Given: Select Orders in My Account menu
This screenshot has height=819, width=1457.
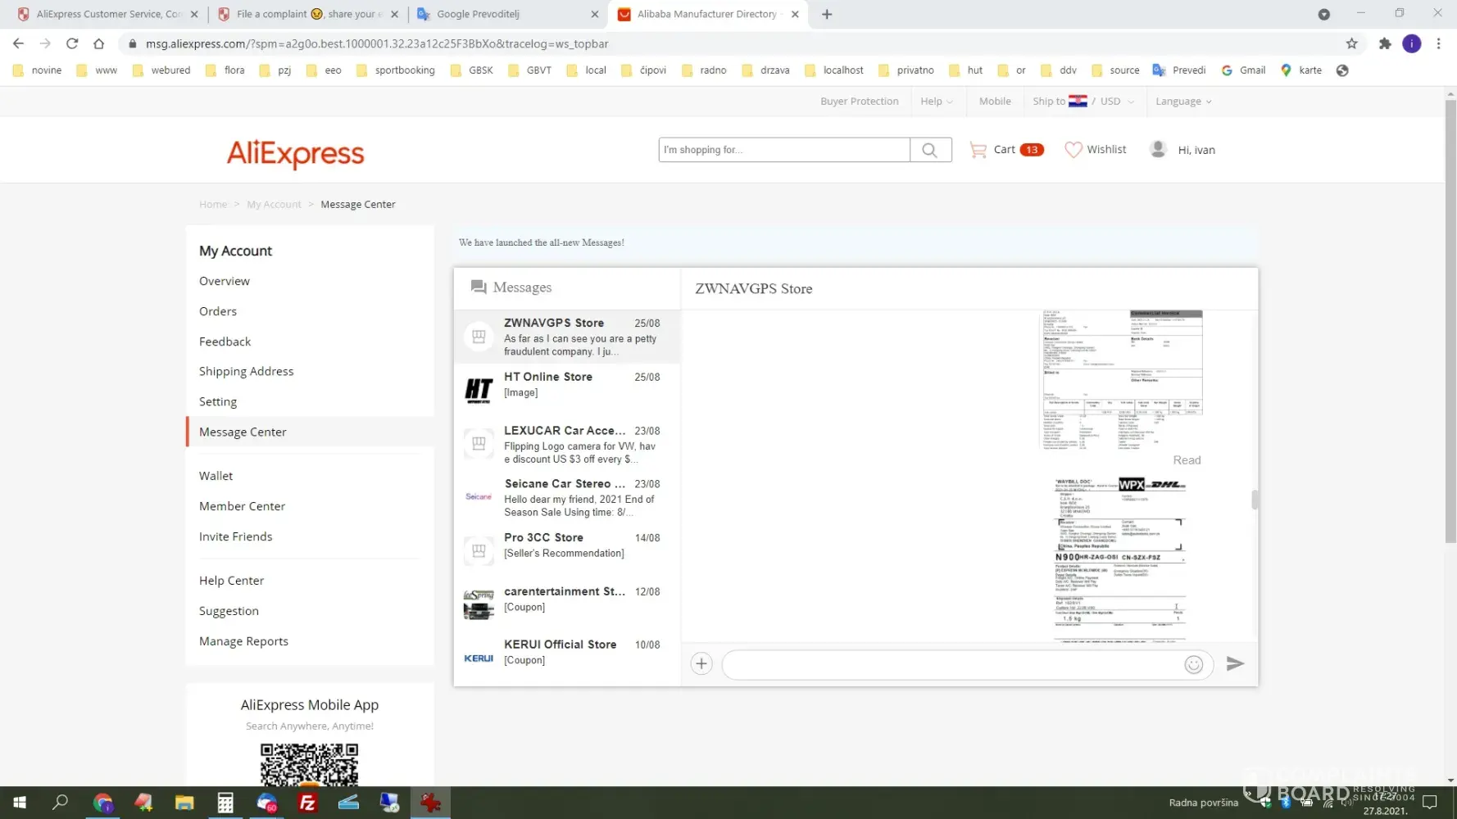Looking at the screenshot, I should [218, 311].
